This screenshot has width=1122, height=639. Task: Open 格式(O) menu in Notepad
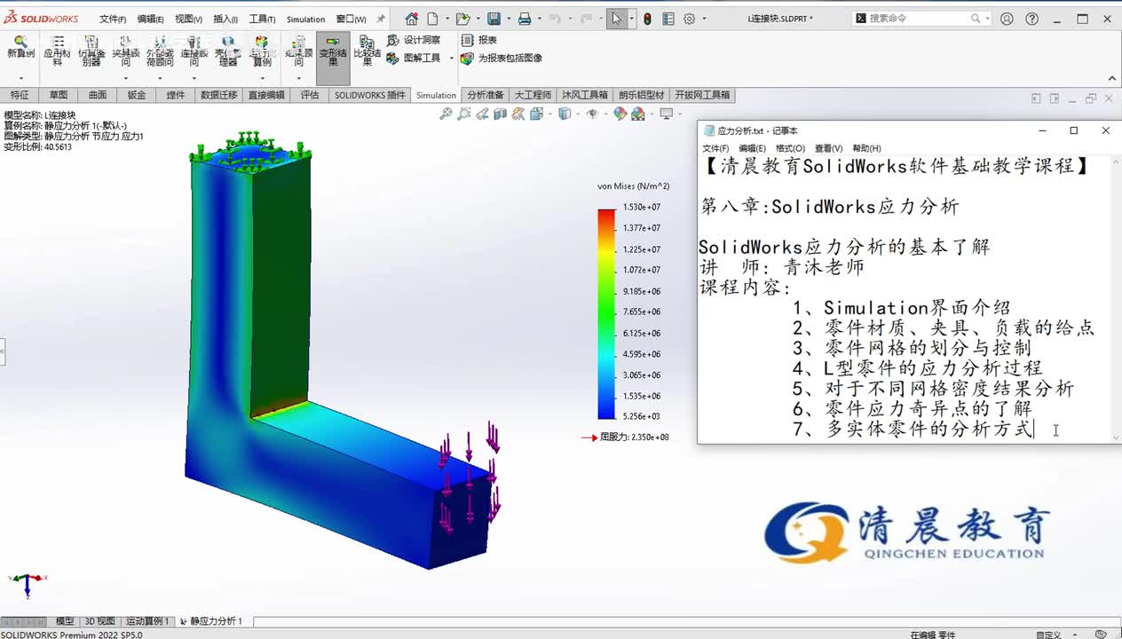tap(790, 148)
